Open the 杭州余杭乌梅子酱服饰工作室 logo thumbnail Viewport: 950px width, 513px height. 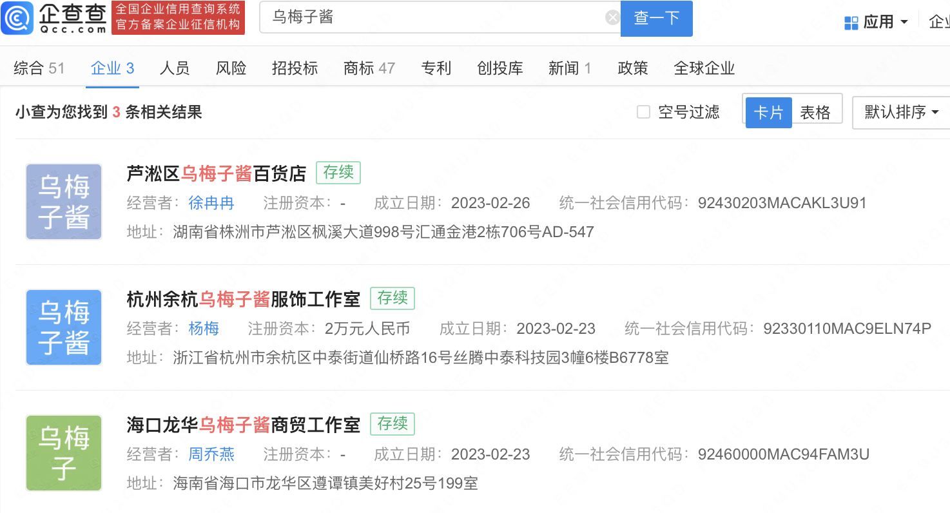64,327
